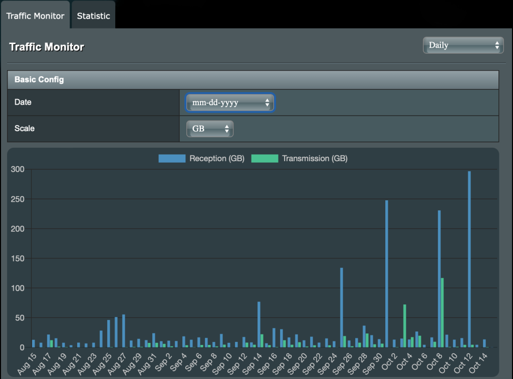513x379 pixels.
Task: Click the 300 y-axis label
Action: 18,169
